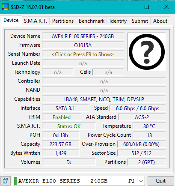This screenshot has height=186, width=175.
Task: Switch to the Identify tab
Action: coord(118,21)
